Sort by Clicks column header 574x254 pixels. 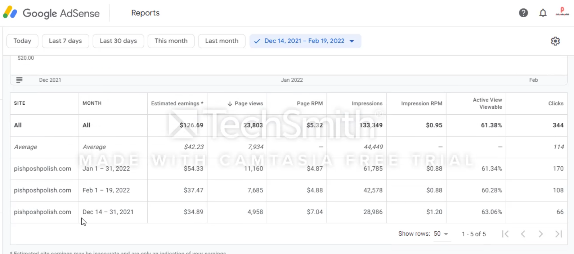click(x=556, y=104)
